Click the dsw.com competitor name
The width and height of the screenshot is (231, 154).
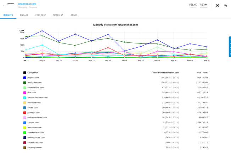32,93
